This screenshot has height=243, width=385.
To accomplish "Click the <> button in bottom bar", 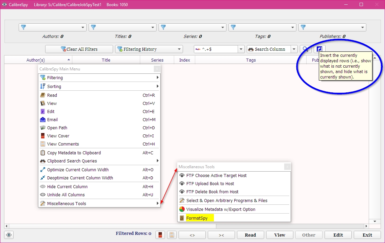I will [x=192, y=235].
